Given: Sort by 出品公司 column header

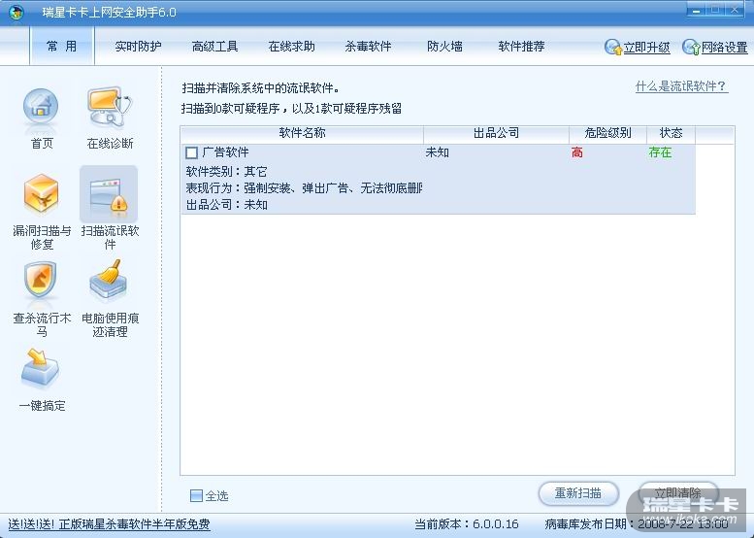Looking at the screenshot, I should pos(496,133).
